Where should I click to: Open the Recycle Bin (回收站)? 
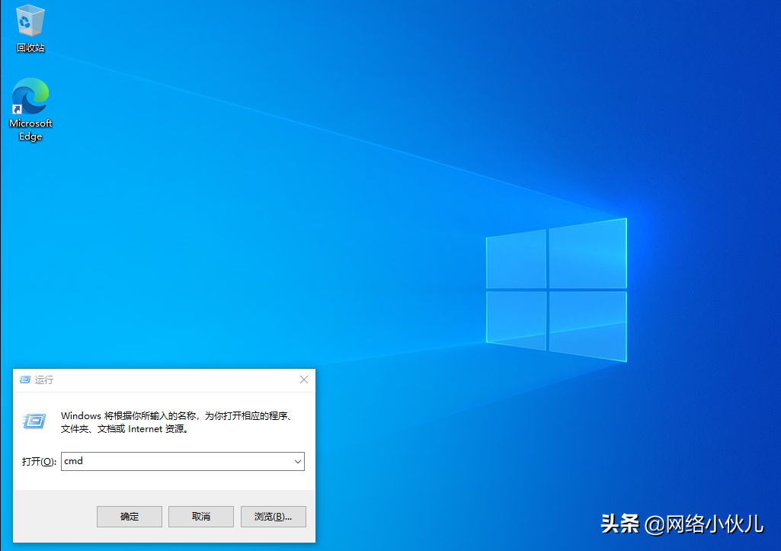(x=30, y=21)
